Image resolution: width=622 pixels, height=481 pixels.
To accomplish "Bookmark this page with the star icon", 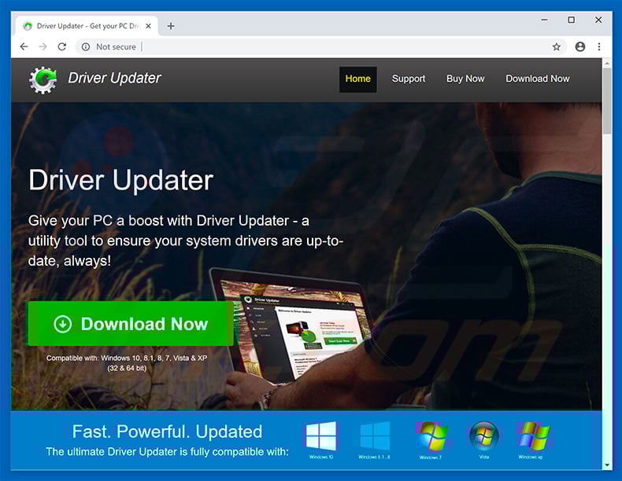I will click(x=557, y=46).
